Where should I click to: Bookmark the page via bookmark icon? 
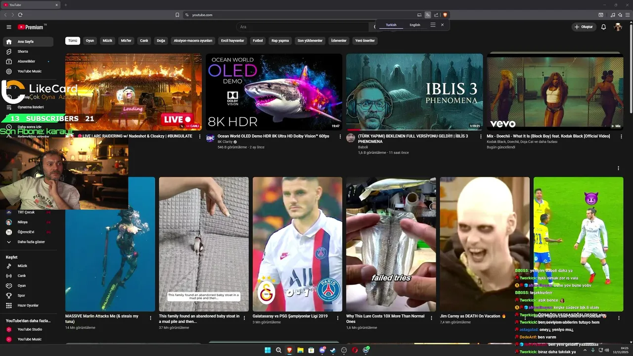[177, 15]
